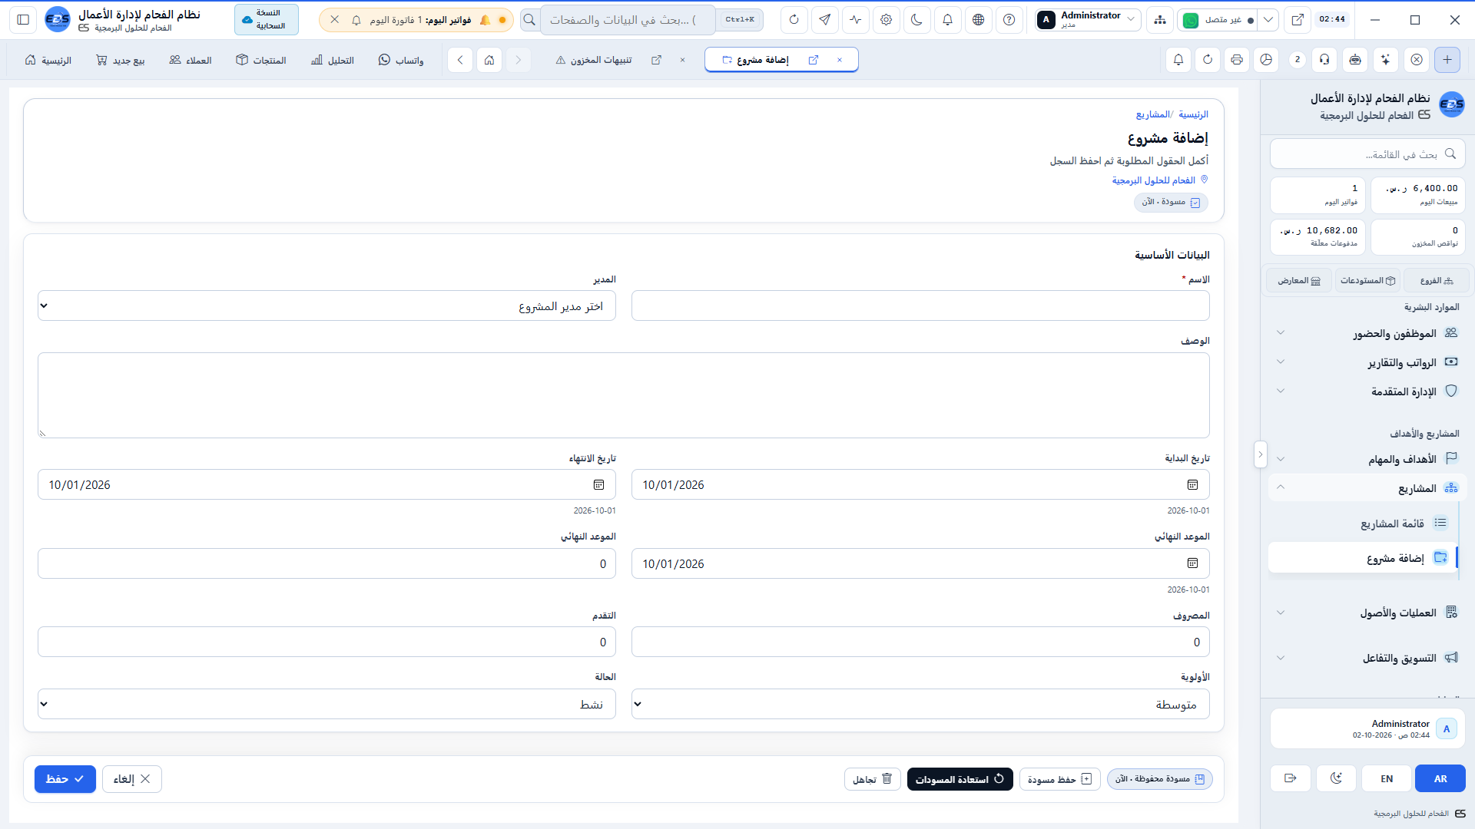This screenshot has height=829, width=1475.
Task: Click the إلغاء cancel button
Action: click(x=132, y=779)
